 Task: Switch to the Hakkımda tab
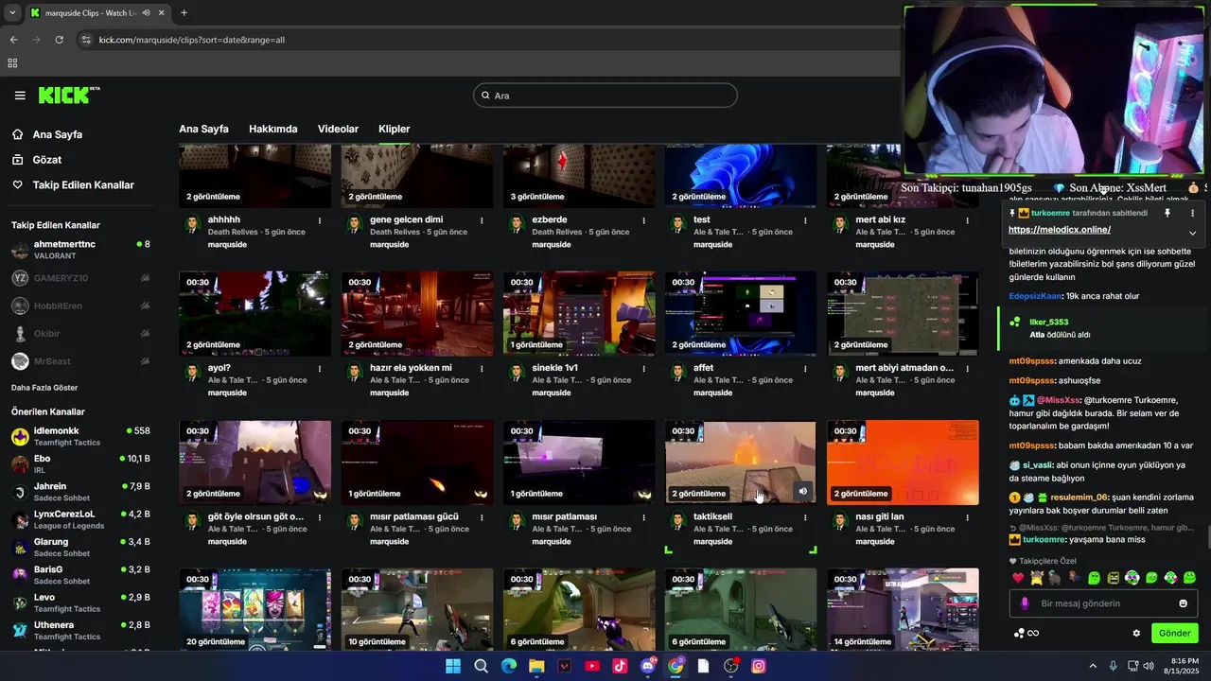(x=272, y=129)
